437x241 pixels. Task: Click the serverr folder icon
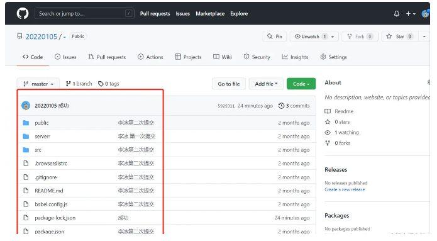26,136
